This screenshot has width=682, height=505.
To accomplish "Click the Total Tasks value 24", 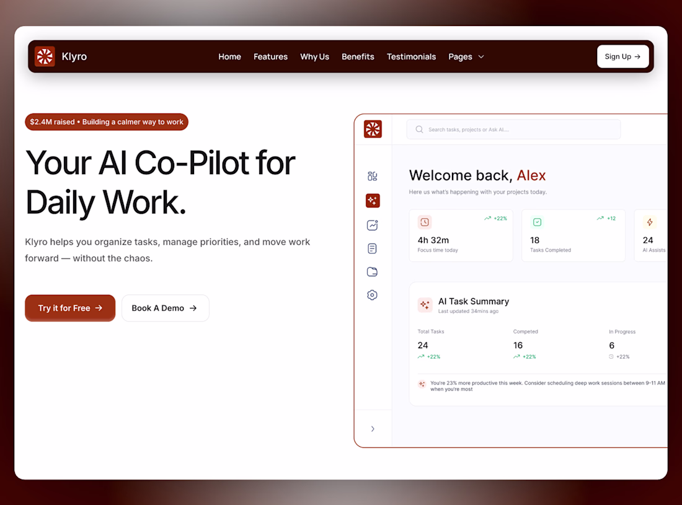I will coord(423,346).
